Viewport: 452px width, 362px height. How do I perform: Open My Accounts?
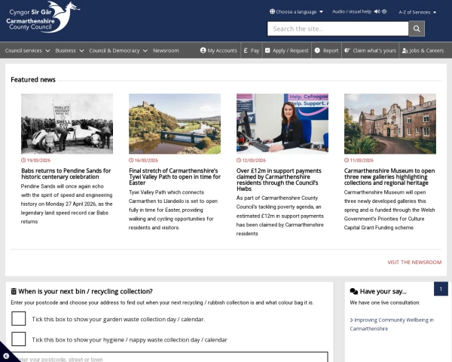coord(218,51)
